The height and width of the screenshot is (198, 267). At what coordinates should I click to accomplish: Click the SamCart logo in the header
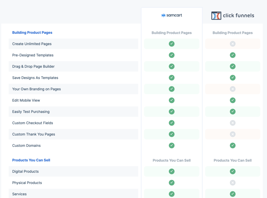click(172, 15)
